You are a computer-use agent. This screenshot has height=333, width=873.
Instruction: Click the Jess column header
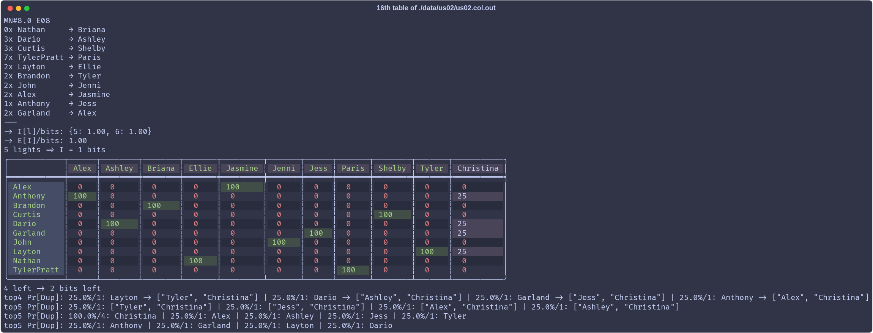318,168
